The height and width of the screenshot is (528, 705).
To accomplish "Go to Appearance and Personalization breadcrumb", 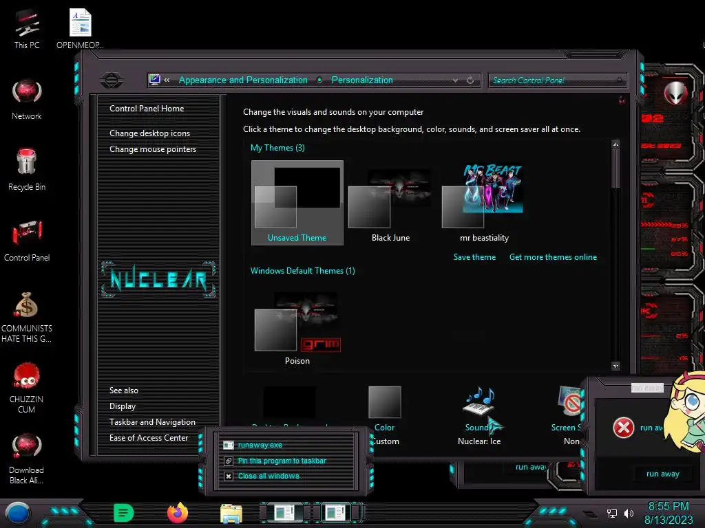I will 243,80.
